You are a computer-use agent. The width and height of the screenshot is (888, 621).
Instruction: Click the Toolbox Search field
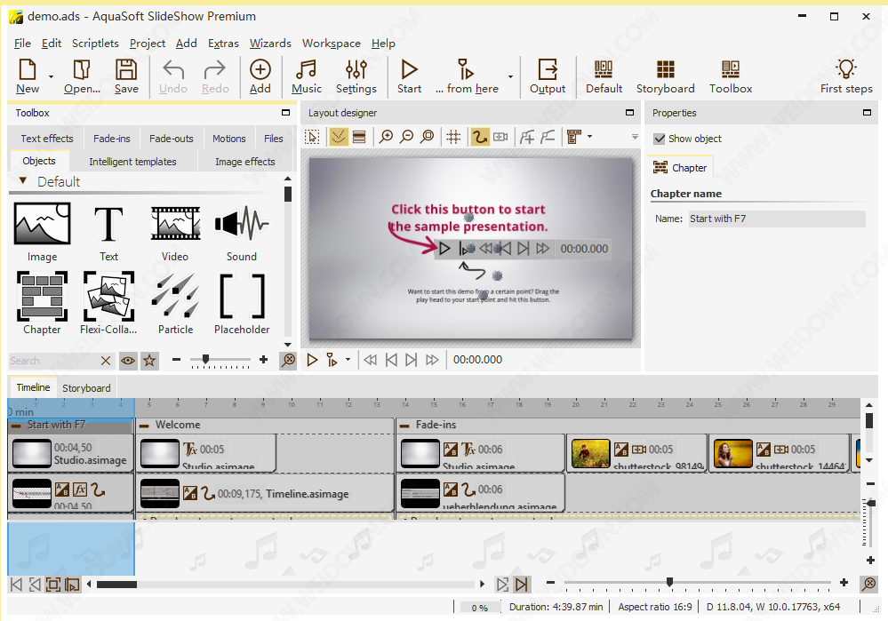[x=53, y=361]
